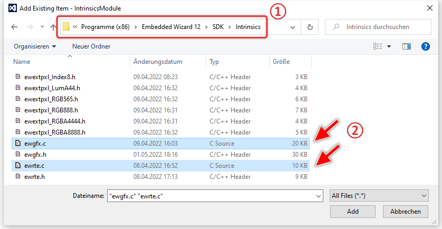442x229 pixels.
Task: Sort files by Größe column header
Action: point(281,62)
